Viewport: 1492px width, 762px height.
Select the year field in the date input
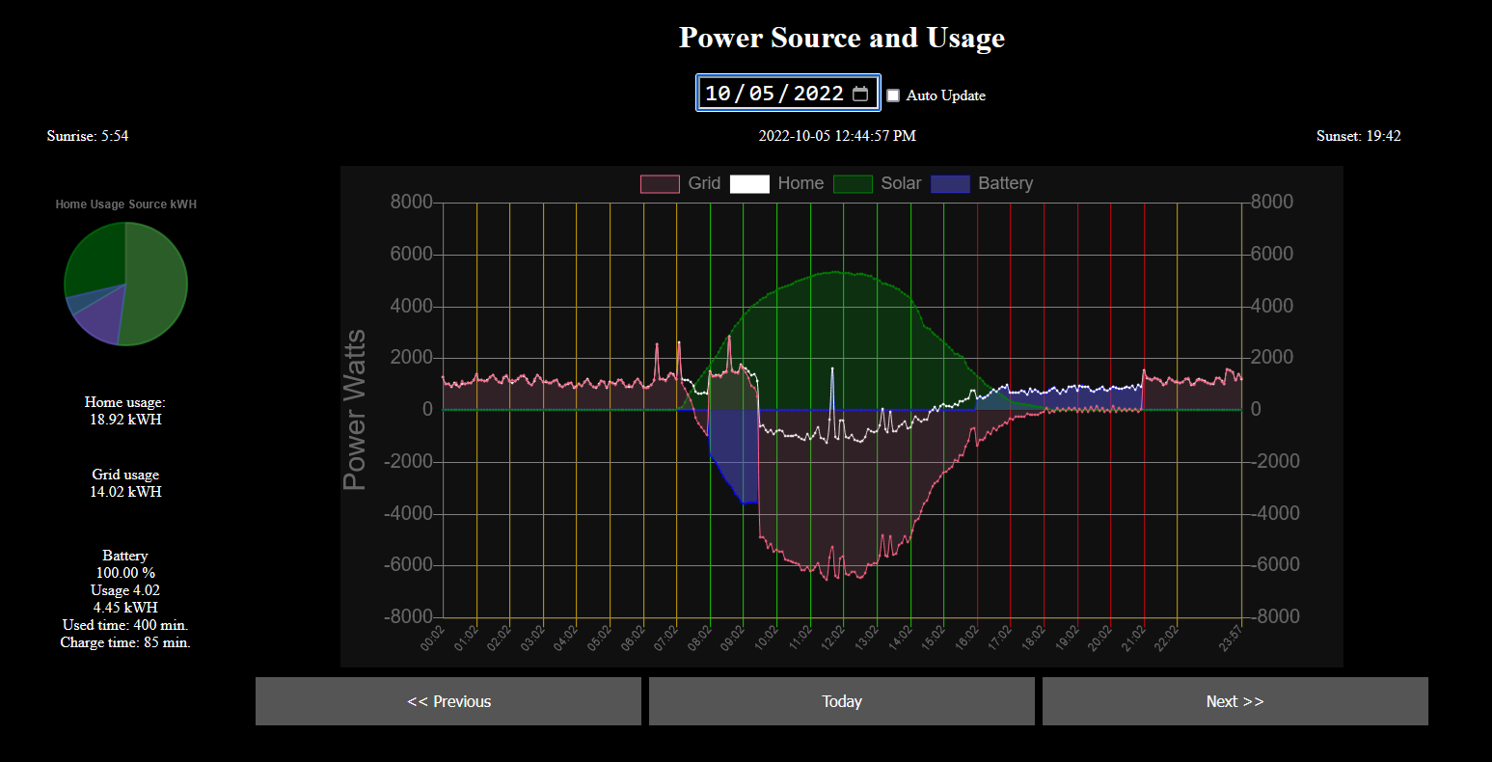click(815, 93)
